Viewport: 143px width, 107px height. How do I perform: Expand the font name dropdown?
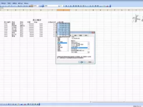(59, 6)
